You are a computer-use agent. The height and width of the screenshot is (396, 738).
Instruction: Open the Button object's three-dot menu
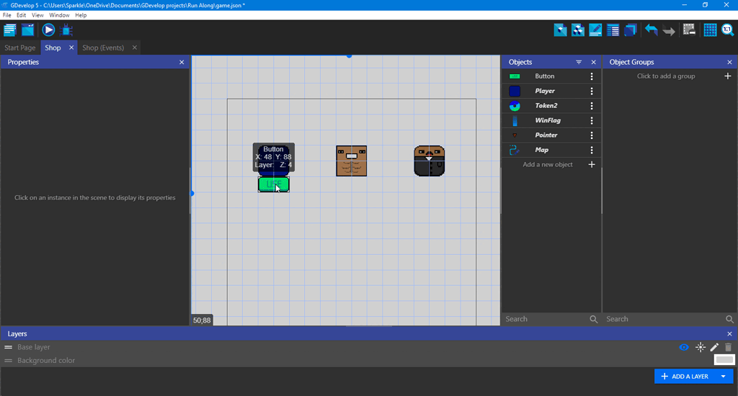pos(592,76)
